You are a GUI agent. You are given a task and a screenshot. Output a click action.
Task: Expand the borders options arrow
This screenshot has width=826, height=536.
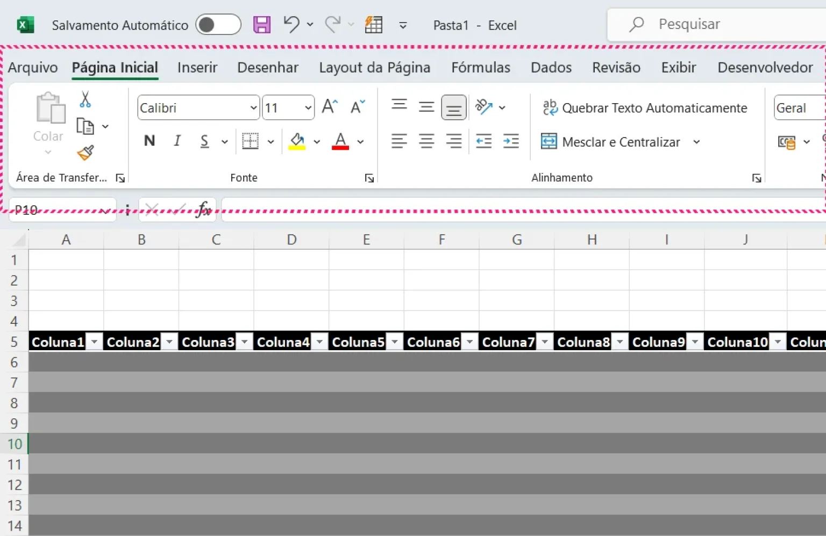click(x=271, y=142)
